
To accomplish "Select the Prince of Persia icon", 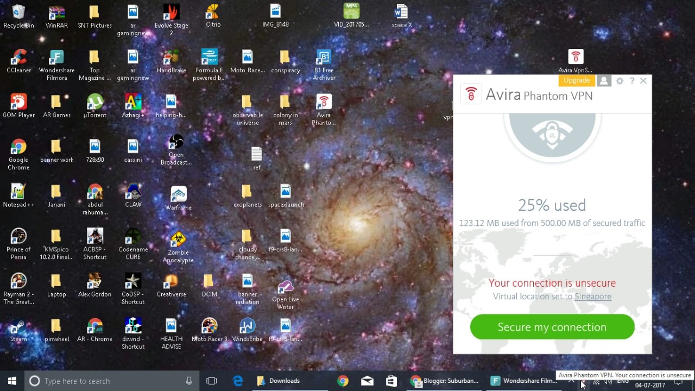I will coord(18,244).
